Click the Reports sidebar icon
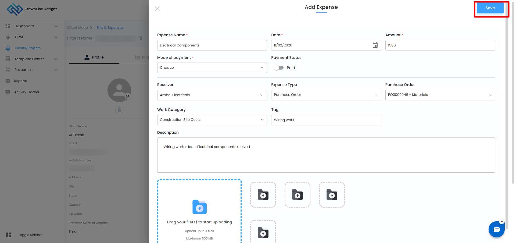516x243 pixels. tap(8, 81)
